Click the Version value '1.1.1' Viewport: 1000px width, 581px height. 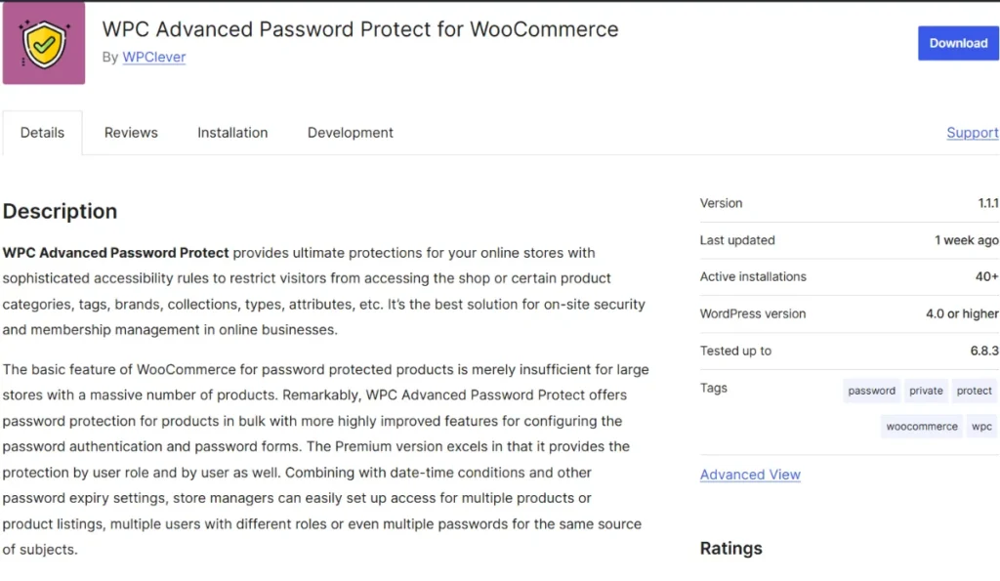point(989,203)
